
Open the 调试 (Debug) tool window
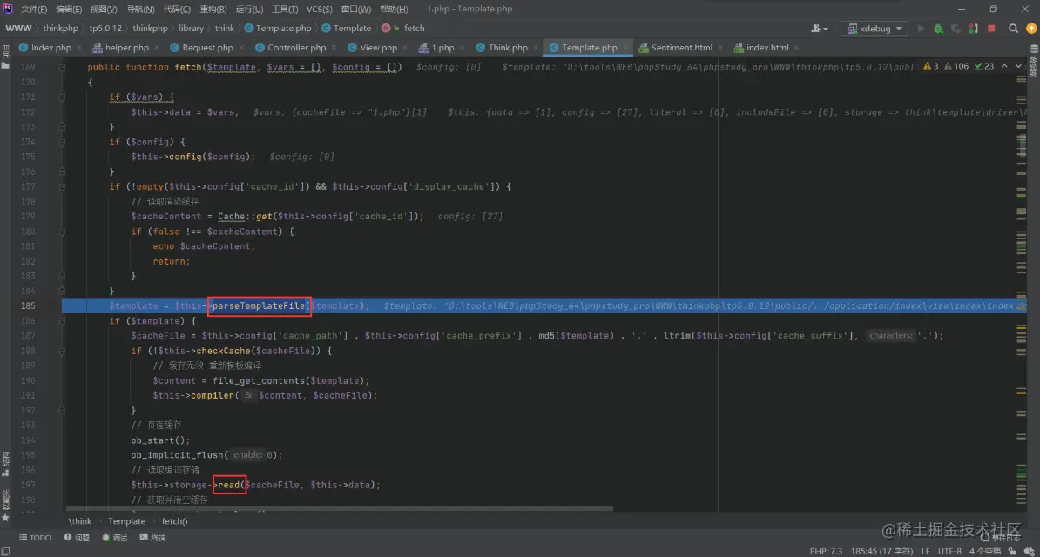115,538
